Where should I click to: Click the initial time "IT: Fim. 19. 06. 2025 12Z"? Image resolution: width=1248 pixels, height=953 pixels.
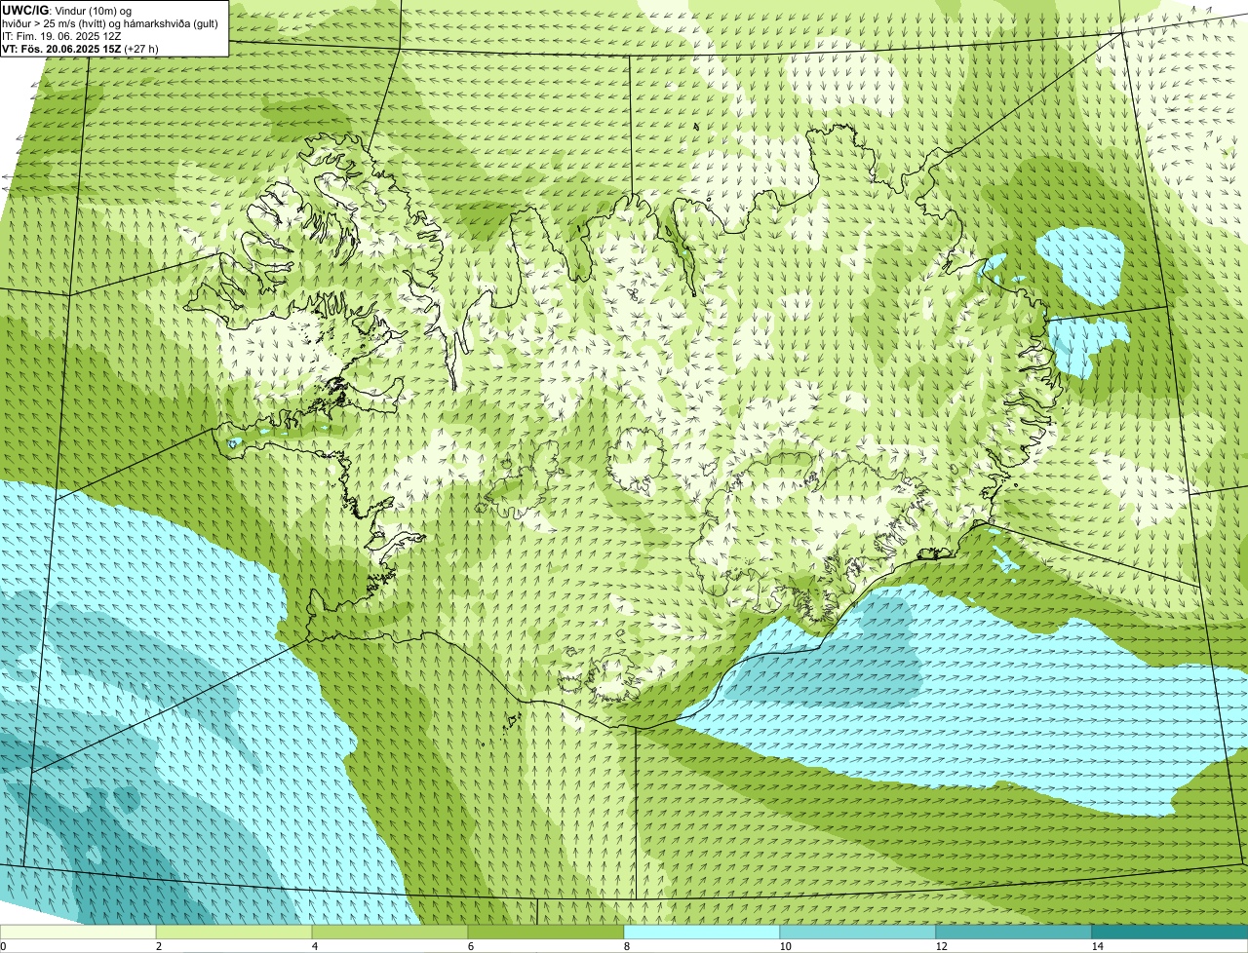pyautogui.click(x=61, y=35)
